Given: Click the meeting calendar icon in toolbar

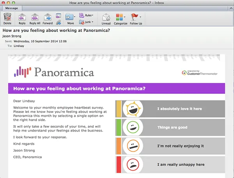Looking at the screenshot, I should coord(58,16).
